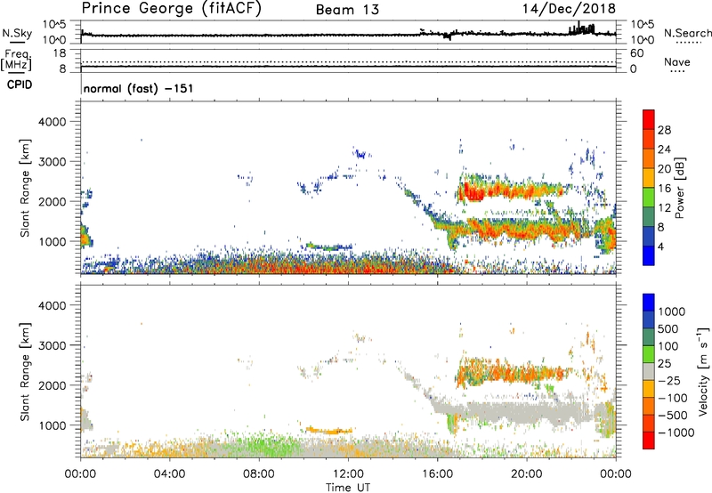This screenshot has height=493, width=712.
Task: Pick the red bottom segment of Velocity color bar
Action: click(649, 440)
